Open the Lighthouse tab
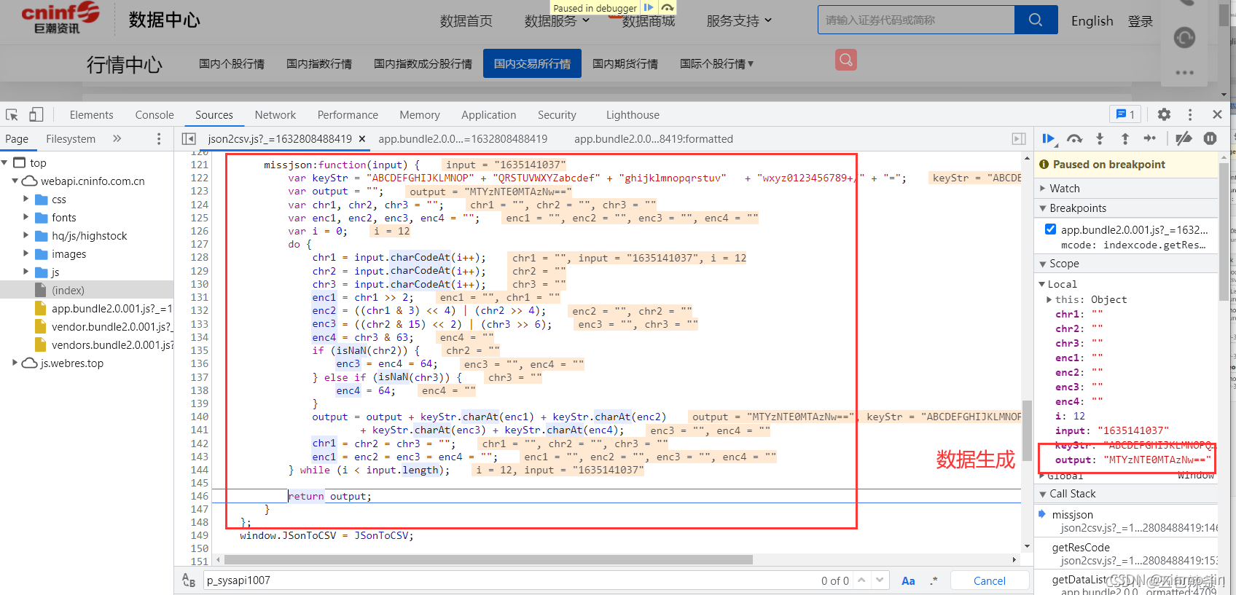The image size is (1236, 595). [633, 114]
